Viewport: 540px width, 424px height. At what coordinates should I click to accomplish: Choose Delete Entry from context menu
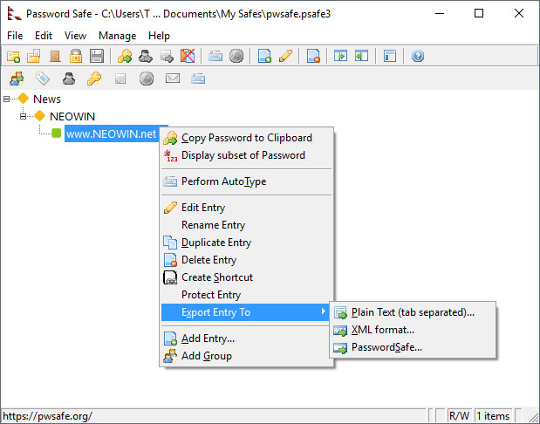[208, 260]
